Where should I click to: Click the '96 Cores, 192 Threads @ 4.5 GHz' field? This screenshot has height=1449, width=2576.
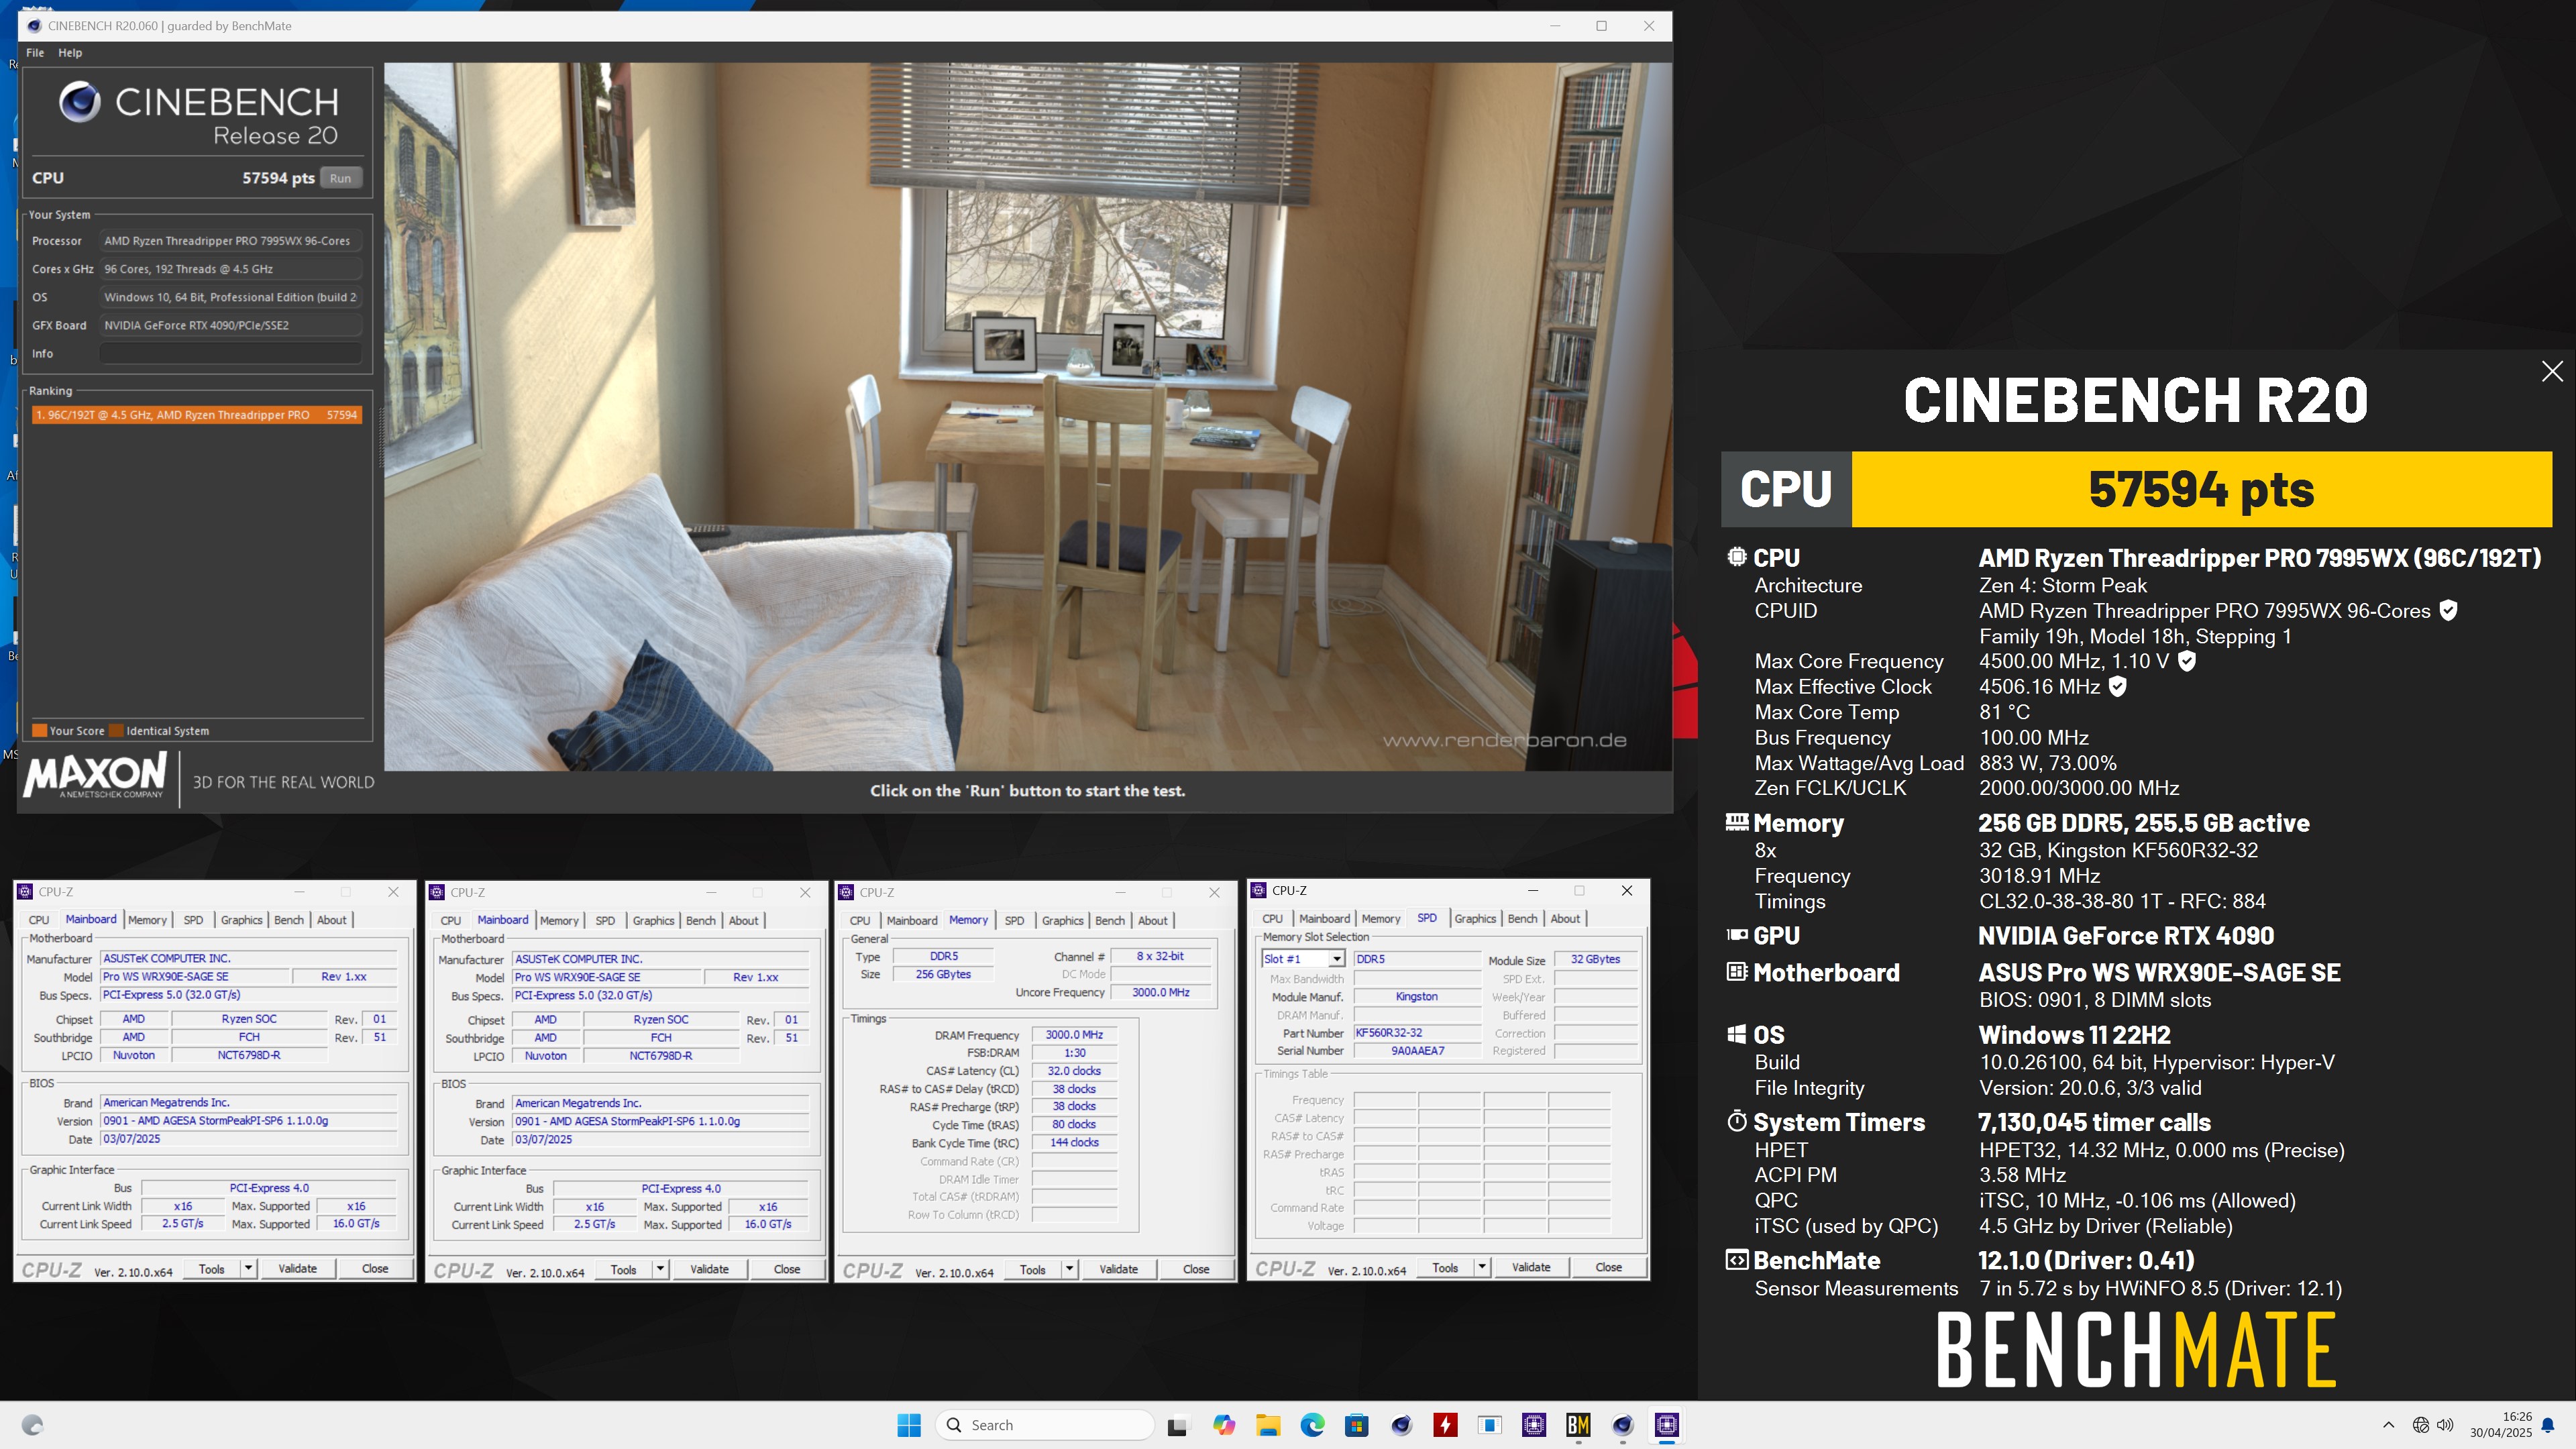[x=231, y=269]
